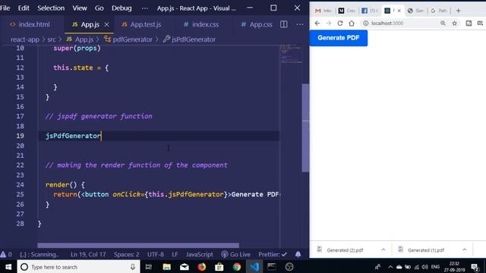The height and width of the screenshot is (273, 486).
Task: Open Chrome from the taskbar
Action: click(x=237, y=267)
